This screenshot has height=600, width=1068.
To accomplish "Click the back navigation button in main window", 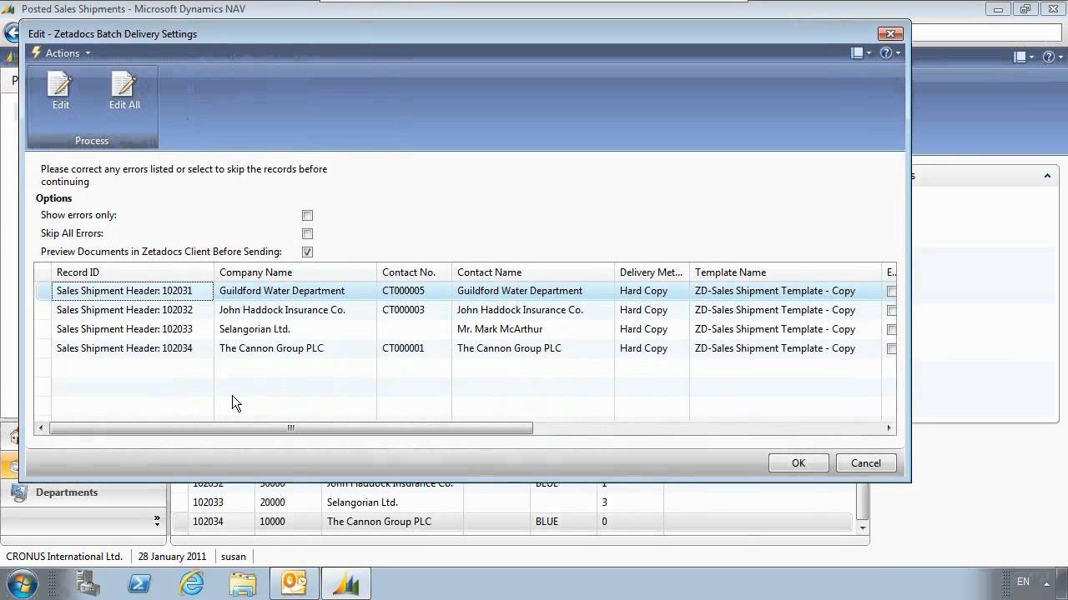I will [12, 33].
